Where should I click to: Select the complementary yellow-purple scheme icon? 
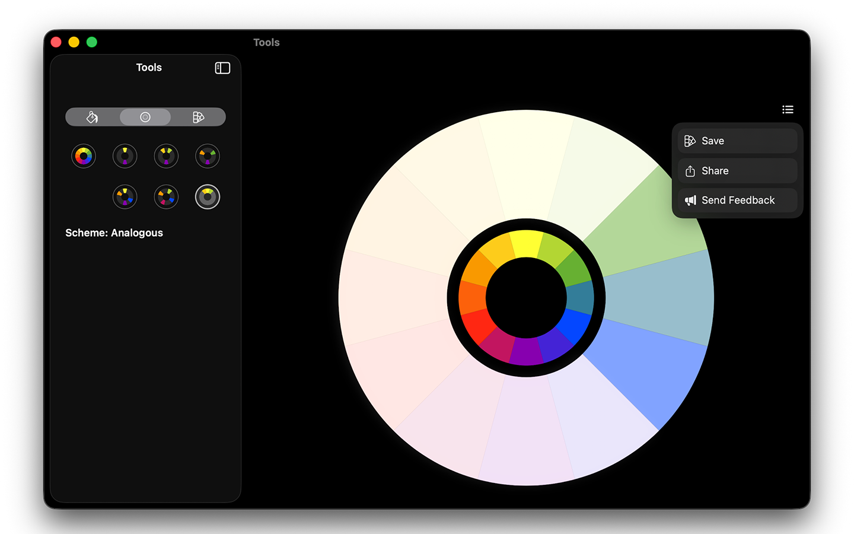click(x=125, y=156)
